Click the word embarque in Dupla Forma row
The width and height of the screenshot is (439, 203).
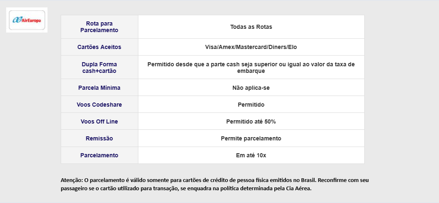251,71
